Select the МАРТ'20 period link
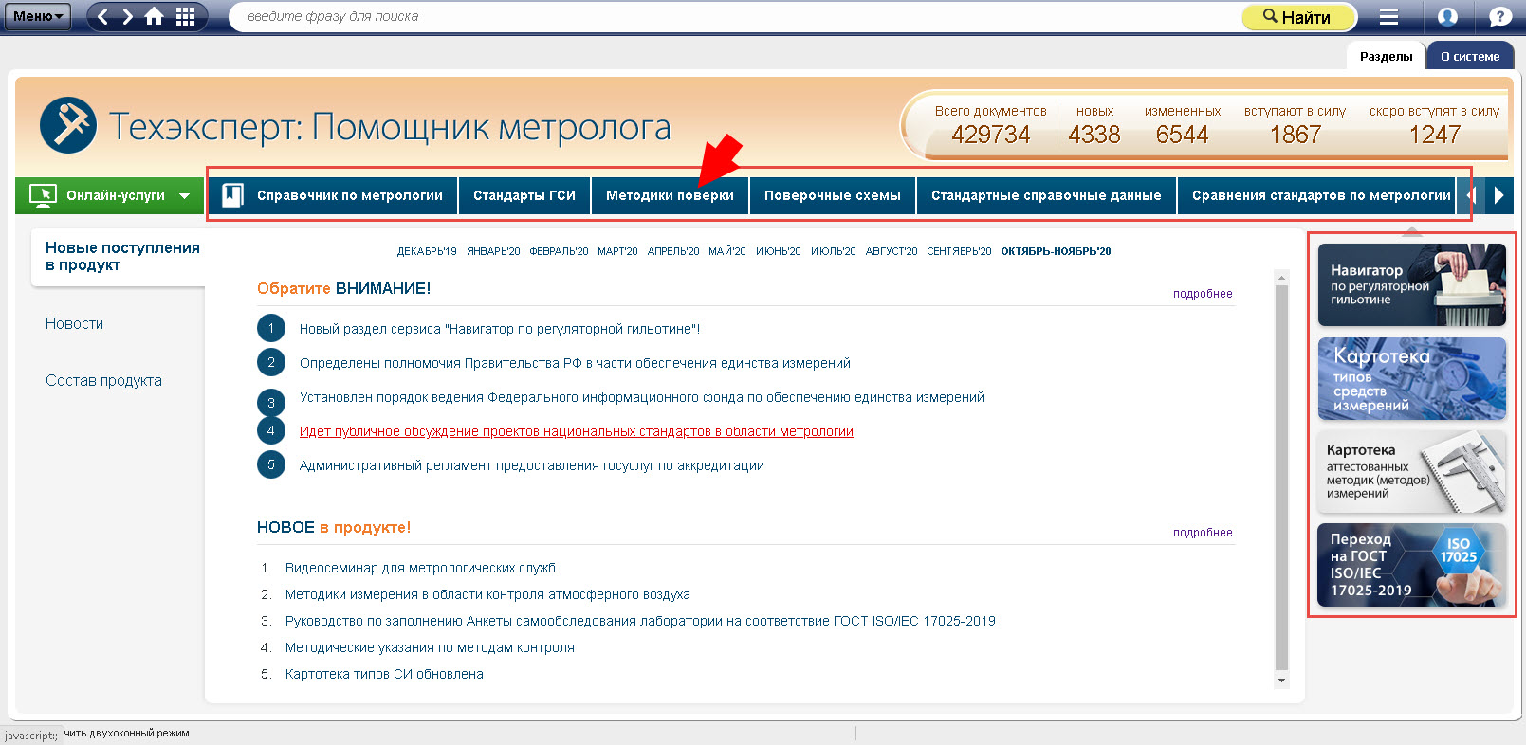 617,251
